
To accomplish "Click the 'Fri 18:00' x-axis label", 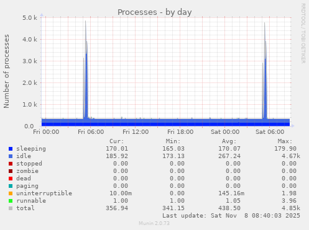I will pos(180,132).
